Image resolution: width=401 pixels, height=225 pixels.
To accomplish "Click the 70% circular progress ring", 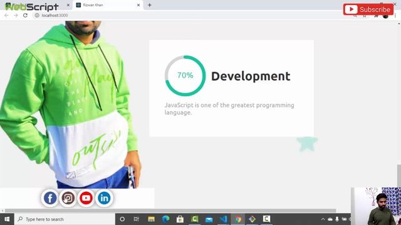I will 185,76.
